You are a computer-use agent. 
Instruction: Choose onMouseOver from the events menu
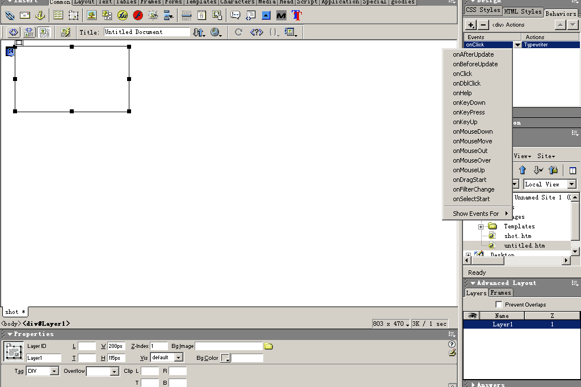click(471, 160)
